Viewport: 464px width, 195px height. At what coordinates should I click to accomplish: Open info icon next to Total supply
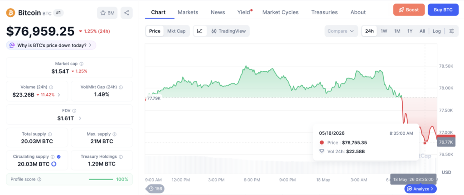tap(50, 134)
